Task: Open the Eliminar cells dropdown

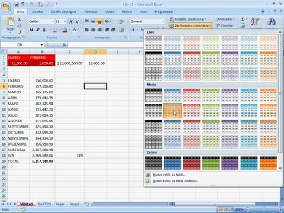Action: [225, 25]
